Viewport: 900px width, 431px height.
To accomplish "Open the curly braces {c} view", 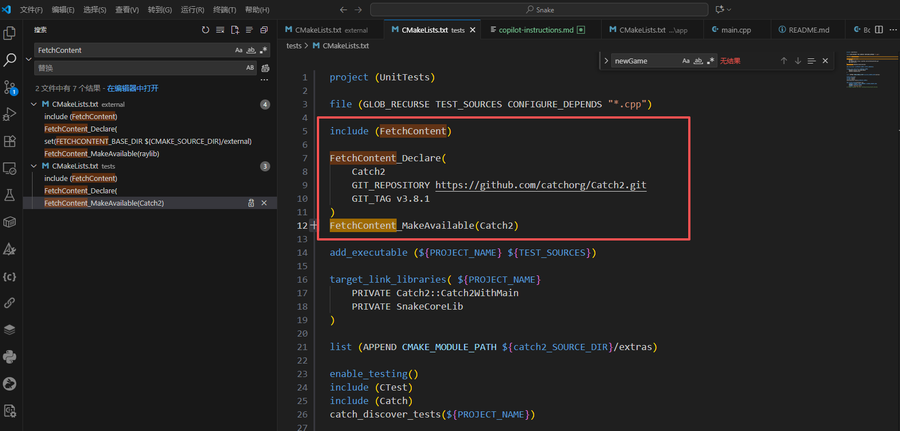I will [x=10, y=276].
